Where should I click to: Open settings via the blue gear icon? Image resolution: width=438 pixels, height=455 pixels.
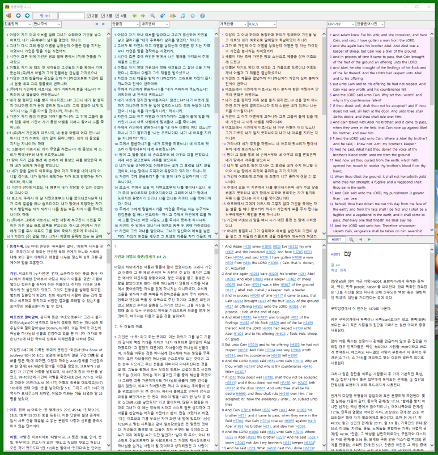[x=193, y=16]
